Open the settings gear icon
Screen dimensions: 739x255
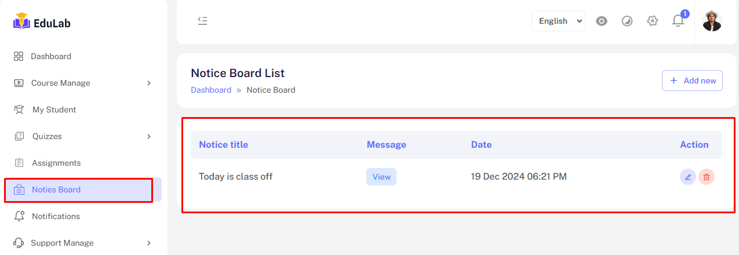tap(653, 21)
